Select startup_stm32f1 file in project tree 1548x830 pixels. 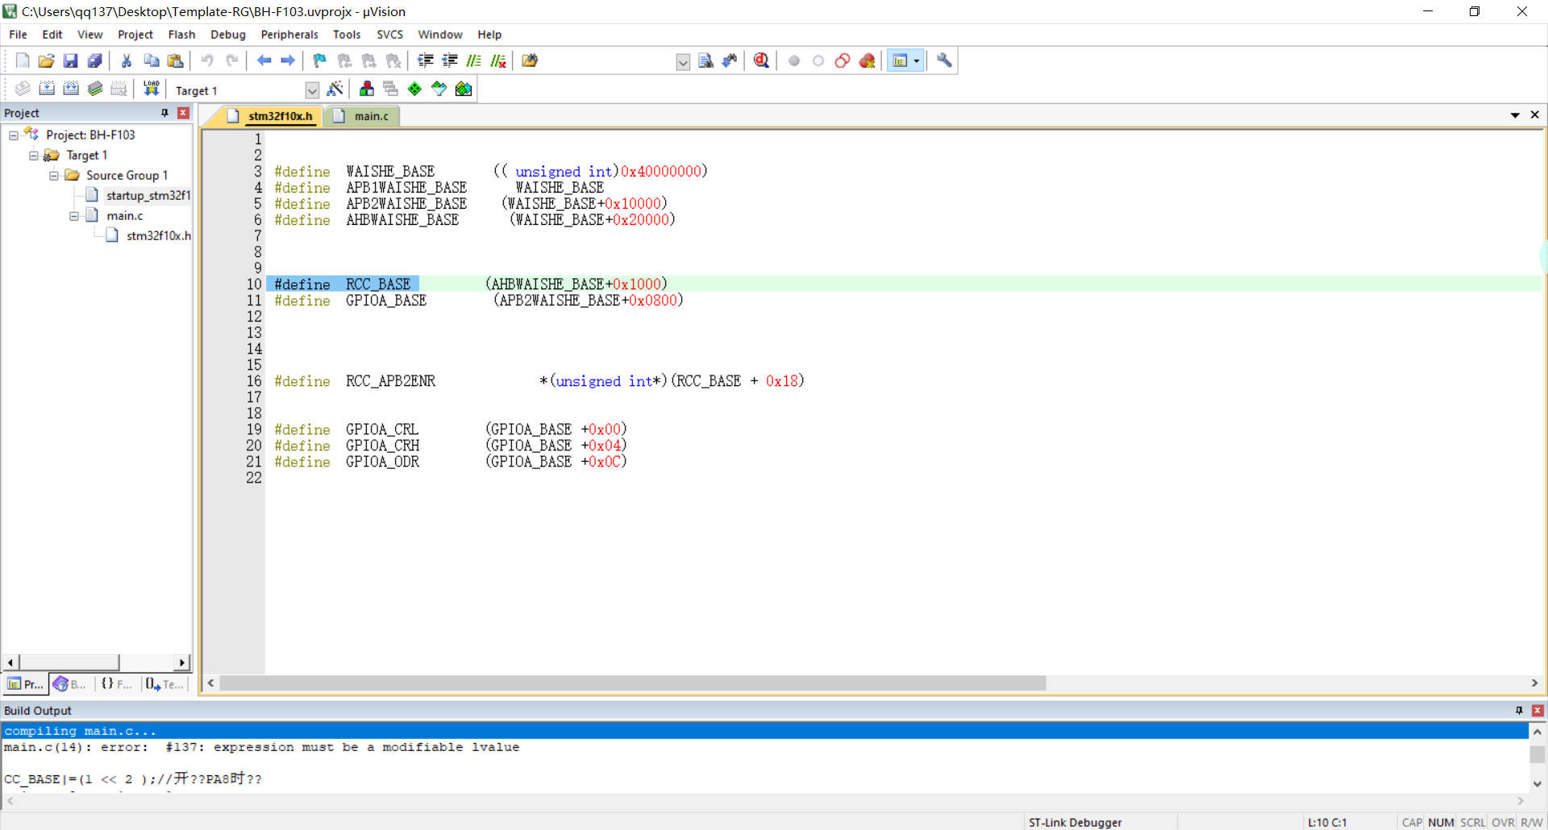pos(148,195)
